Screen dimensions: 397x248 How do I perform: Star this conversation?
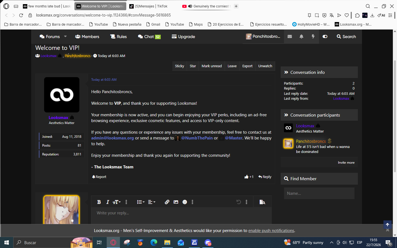pyautogui.click(x=193, y=66)
